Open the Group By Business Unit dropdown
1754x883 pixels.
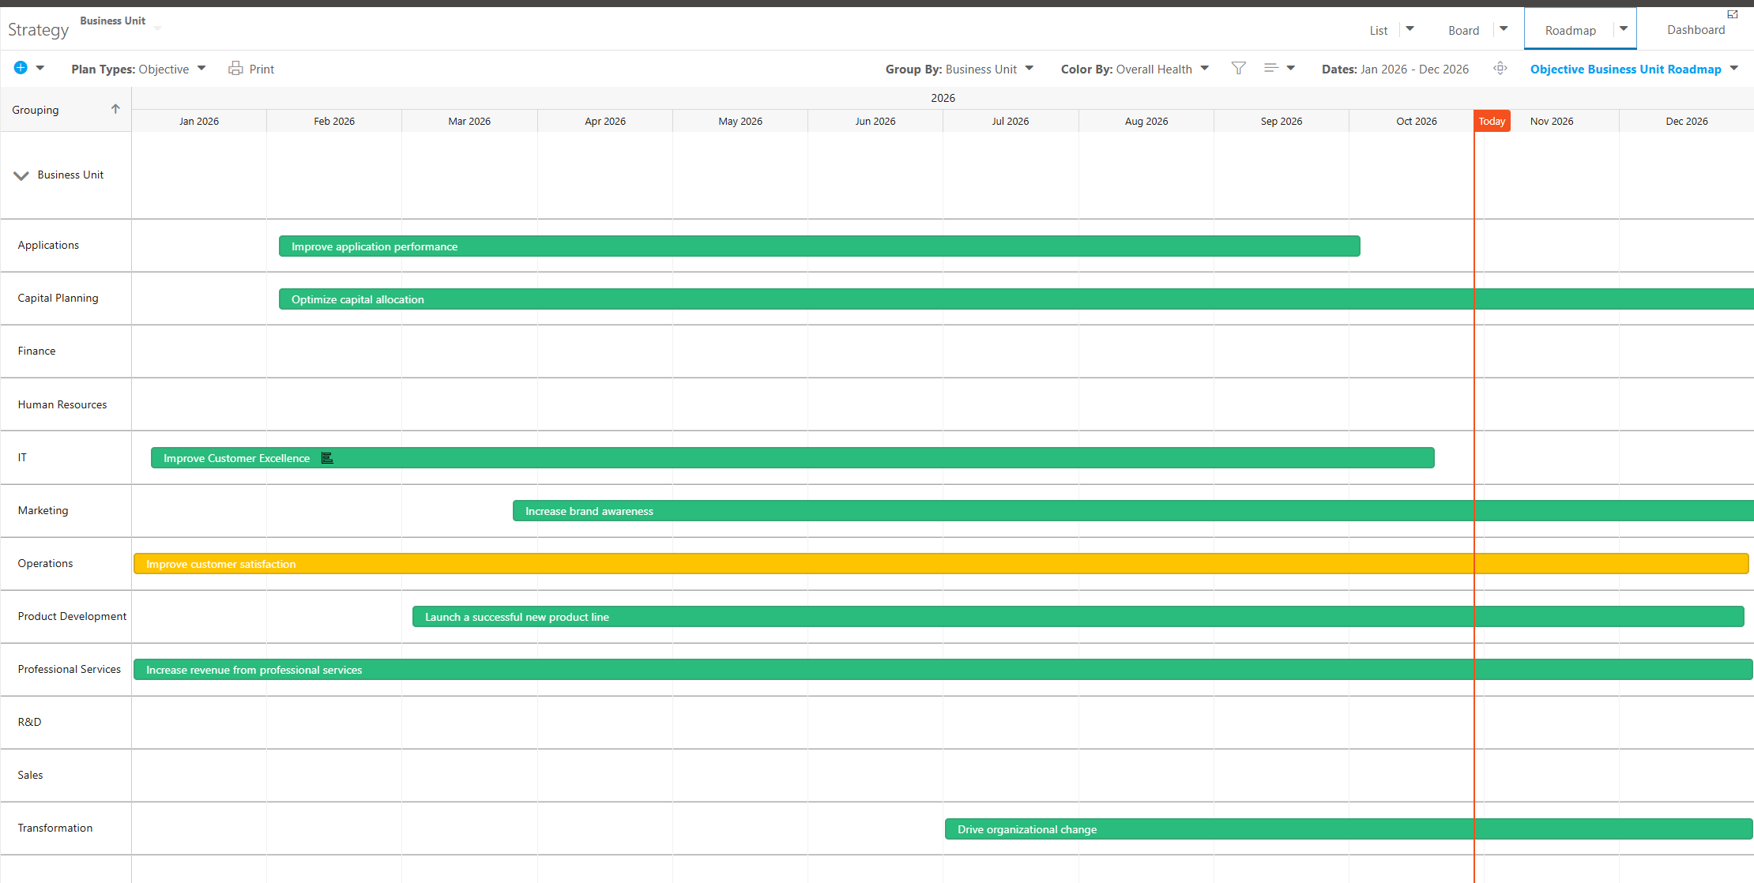click(x=959, y=69)
